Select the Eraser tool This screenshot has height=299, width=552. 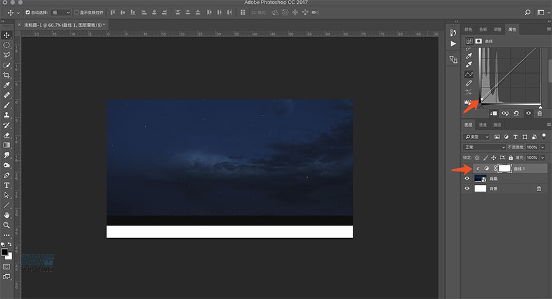7,135
